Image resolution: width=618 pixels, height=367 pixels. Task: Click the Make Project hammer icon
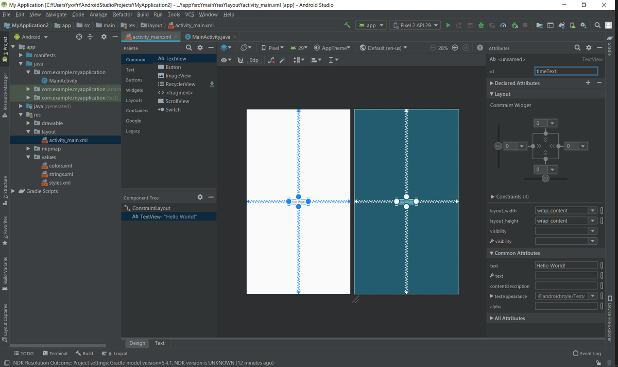[348, 25]
